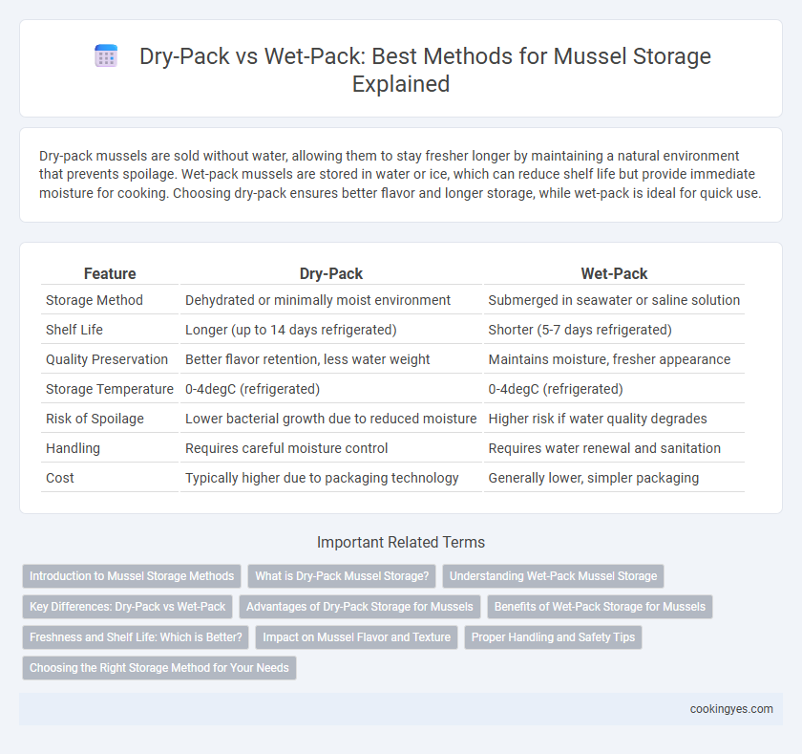This screenshot has width=802, height=754.
Task: Open 'Impact on Mussel Flavor and Texture' tag
Action: click(356, 637)
